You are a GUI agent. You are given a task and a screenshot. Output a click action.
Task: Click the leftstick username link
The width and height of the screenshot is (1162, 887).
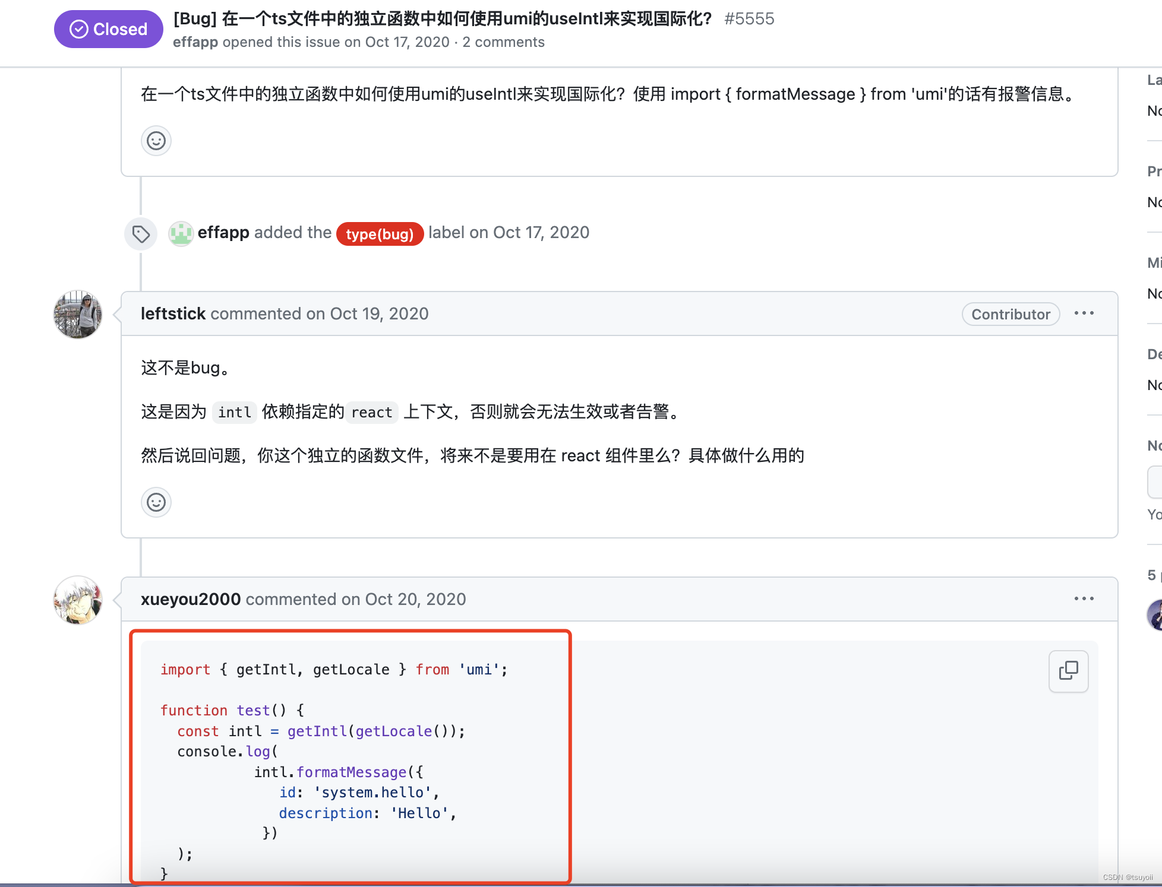[x=172, y=313]
